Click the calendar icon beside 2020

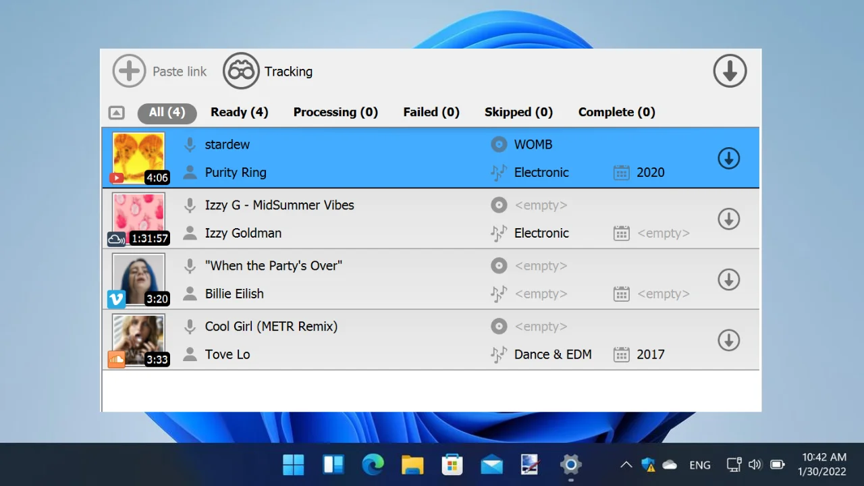pos(621,173)
